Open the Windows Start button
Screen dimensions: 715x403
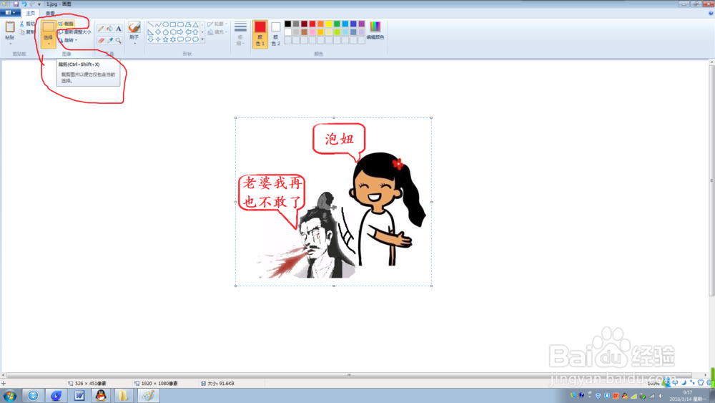[x=10, y=395]
